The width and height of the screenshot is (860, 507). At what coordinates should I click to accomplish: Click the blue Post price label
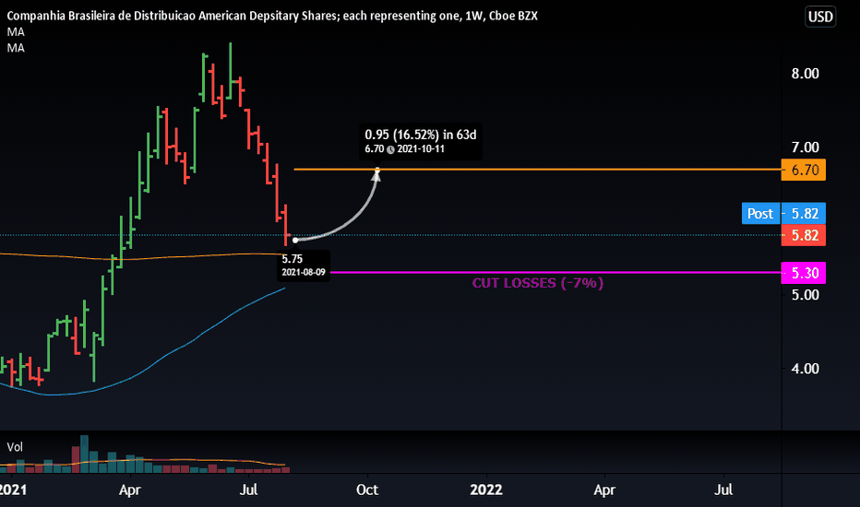[x=760, y=213]
